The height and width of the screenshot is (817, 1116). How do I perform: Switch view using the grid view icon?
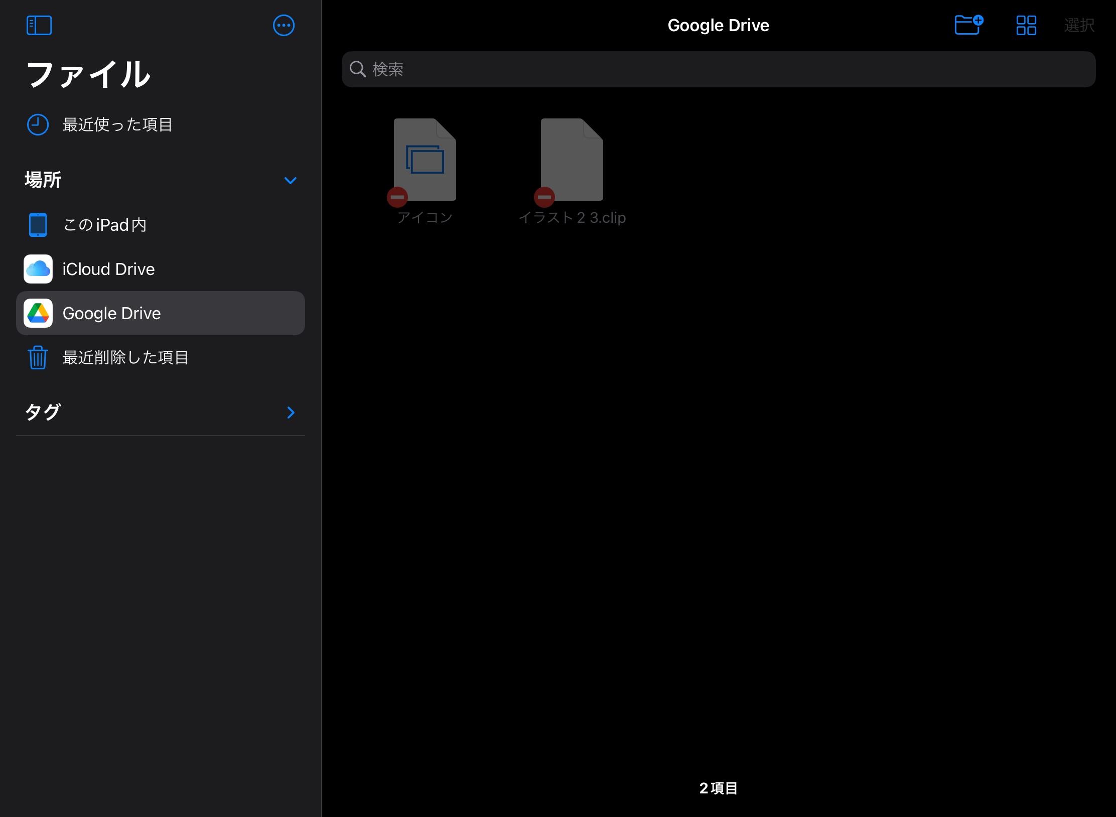click(x=1026, y=25)
